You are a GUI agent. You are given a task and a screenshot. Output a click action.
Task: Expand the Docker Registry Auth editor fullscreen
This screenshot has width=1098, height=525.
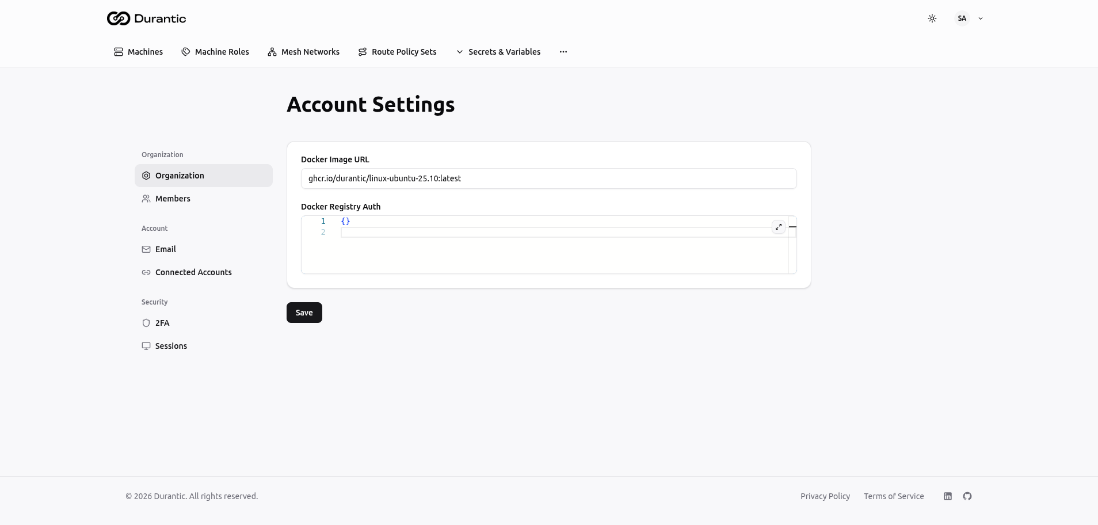pyautogui.click(x=778, y=227)
